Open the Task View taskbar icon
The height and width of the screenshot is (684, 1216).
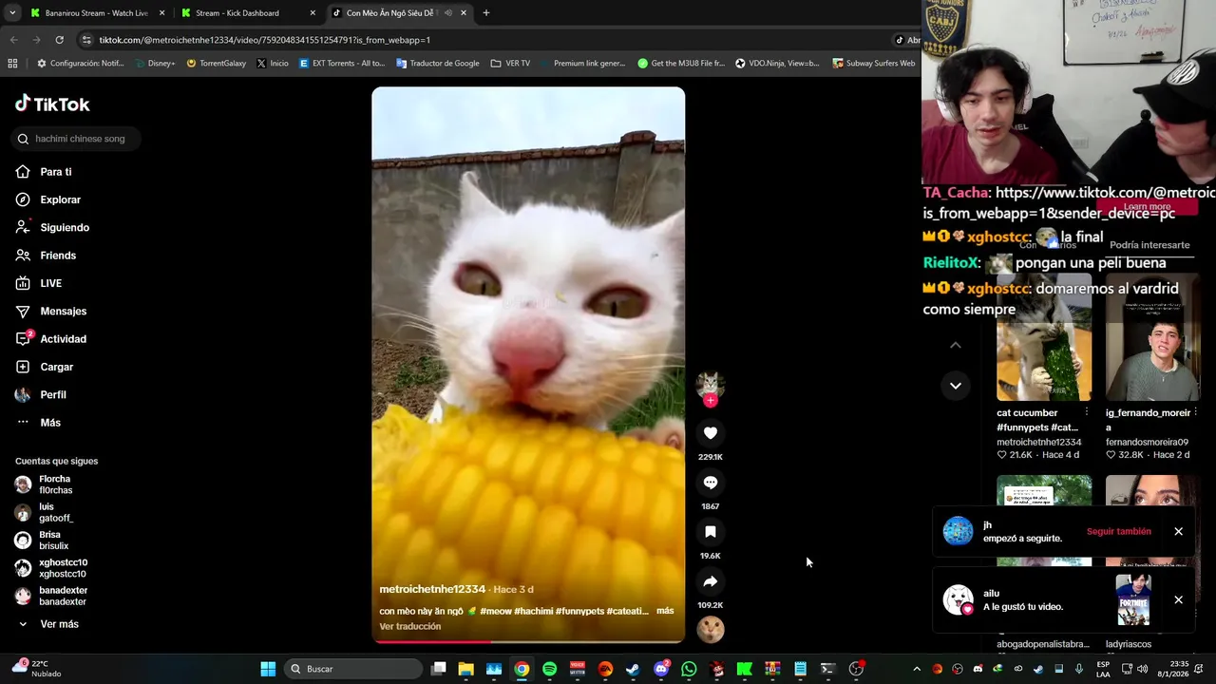click(x=438, y=669)
